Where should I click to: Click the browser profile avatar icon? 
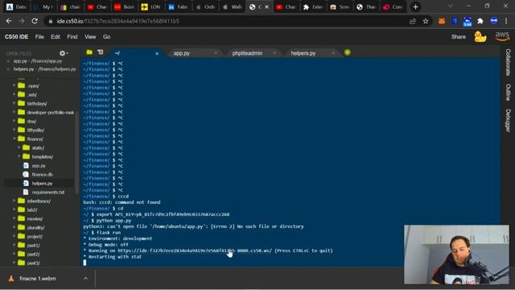tap(493, 21)
